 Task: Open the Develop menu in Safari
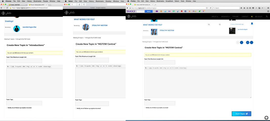click(x=108, y=1)
